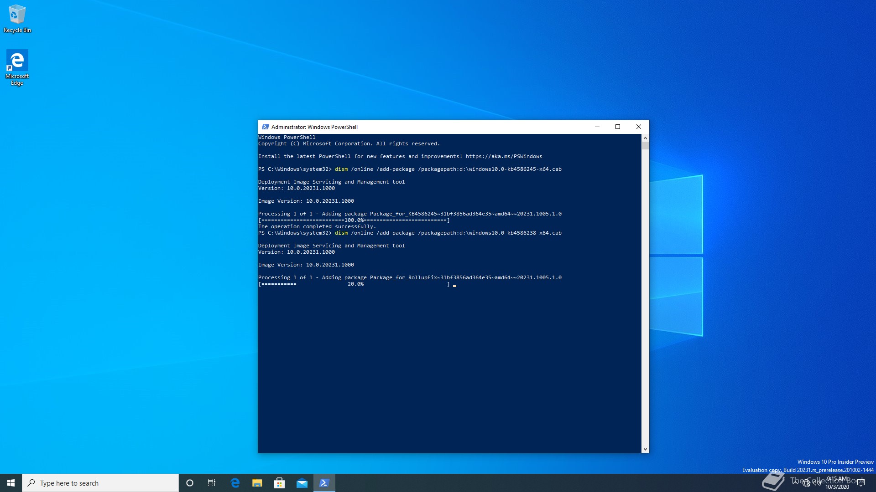This screenshot has width=876, height=492.
Task: Open Microsoft Store from the taskbar
Action: pyautogui.click(x=280, y=483)
